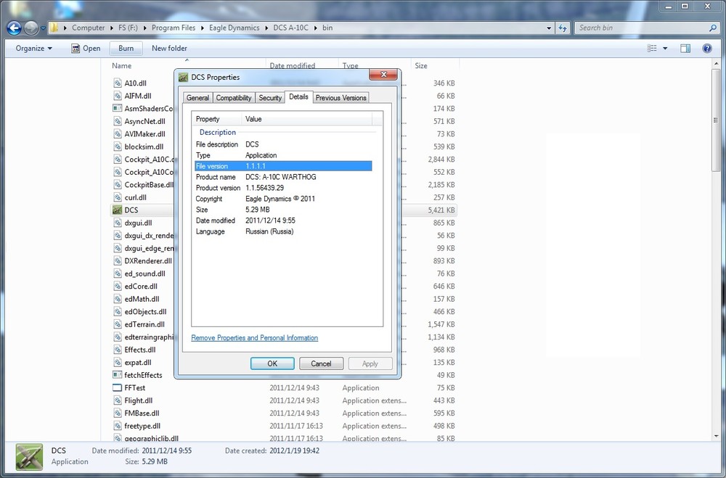Expand breadcrumb arrow after Eagle Dynamics

click(x=266, y=28)
